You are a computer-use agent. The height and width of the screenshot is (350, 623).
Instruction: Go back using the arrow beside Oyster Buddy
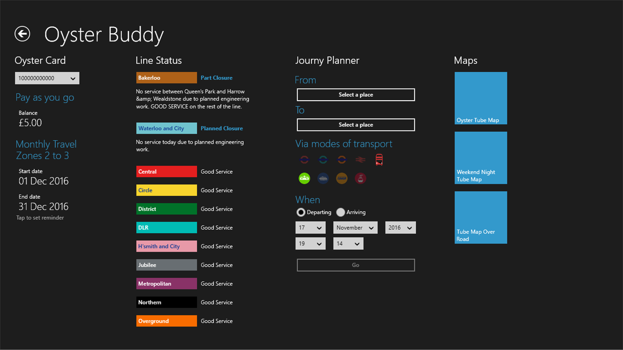tap(22, 34)
